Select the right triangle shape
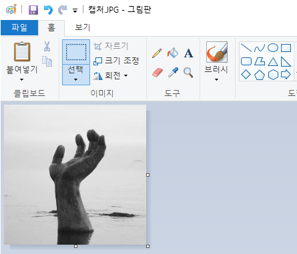This screenshot has width=297, height=254. pos(286,61)
